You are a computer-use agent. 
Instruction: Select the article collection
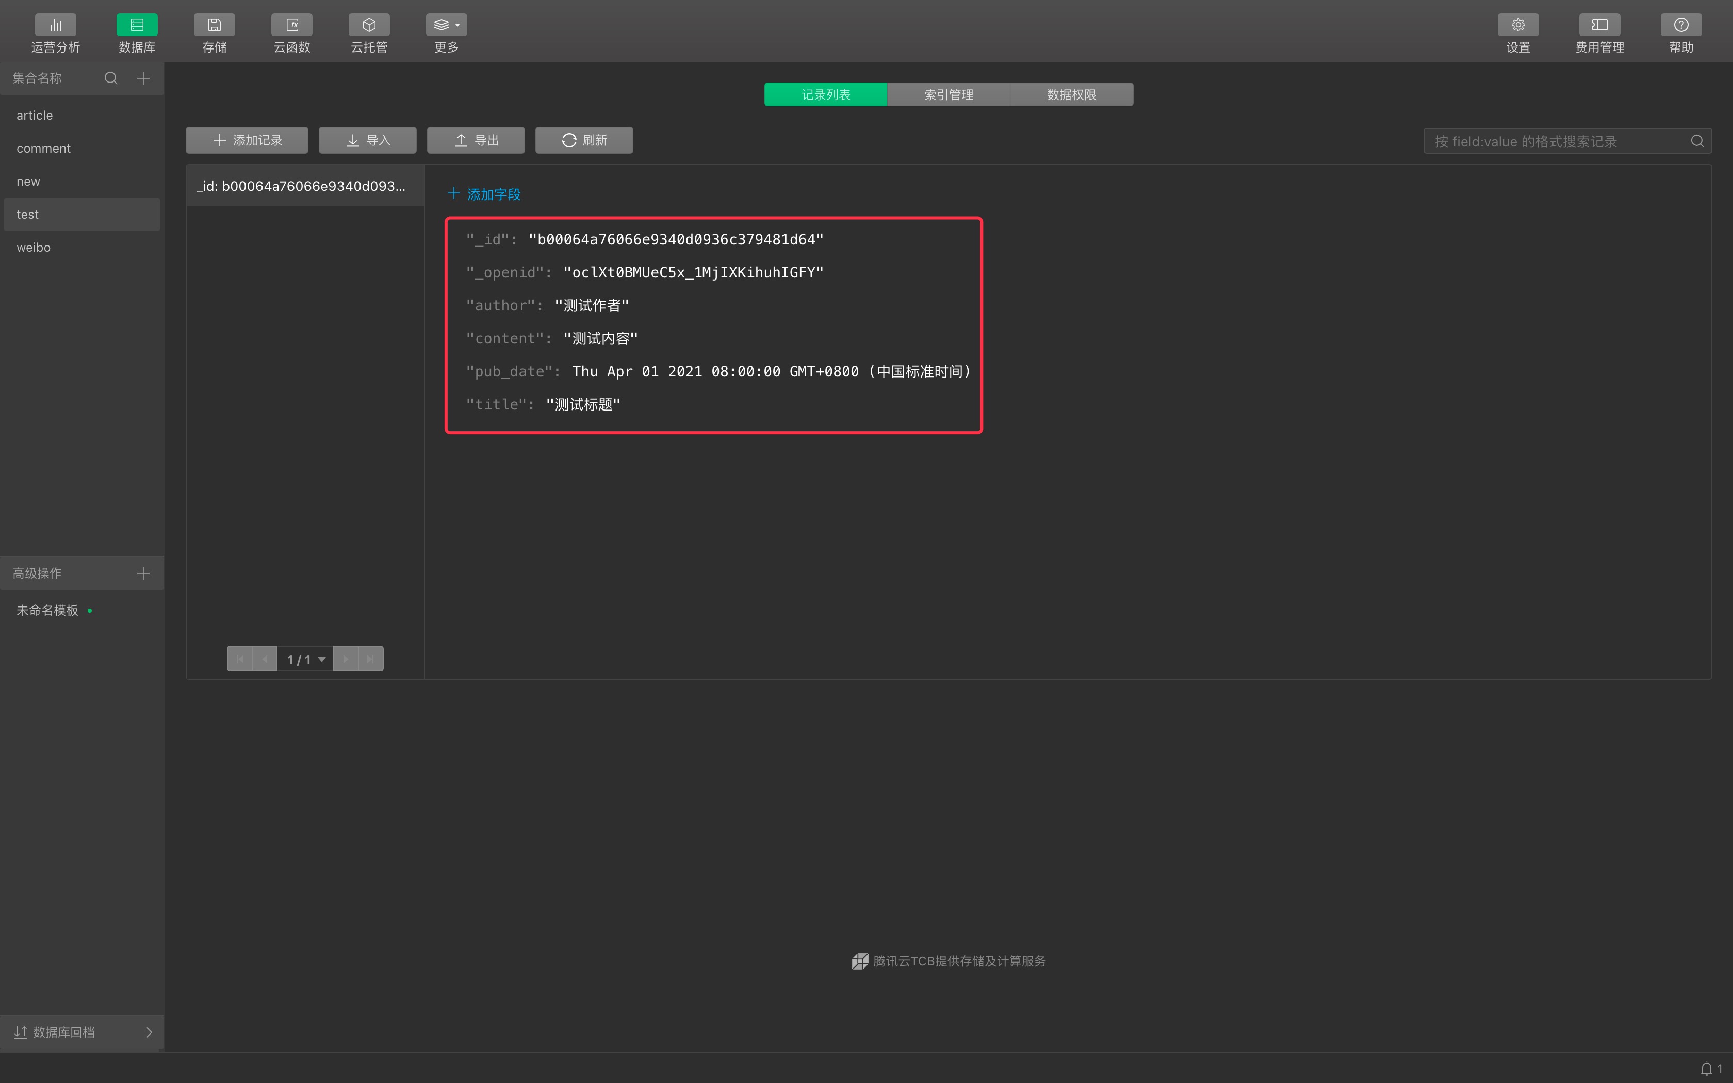[x=81, y=116]
